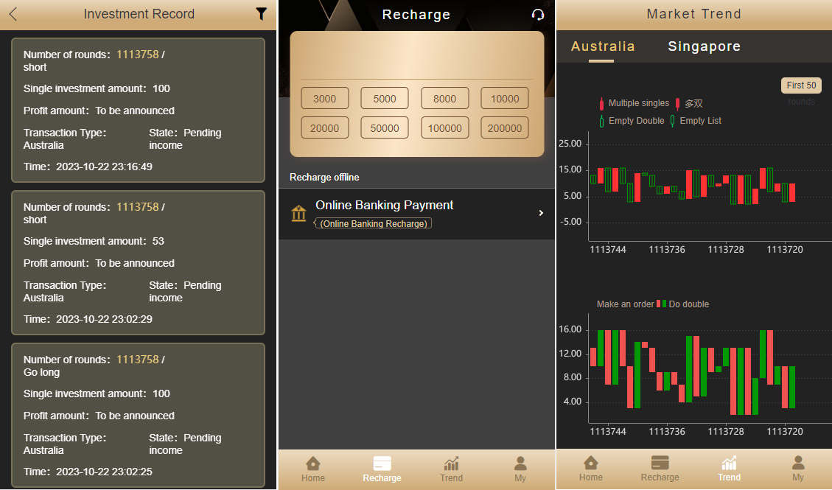The width and height of the screenshot is (832, 490).
Task: Switch to the Singapore market tab
Action: tap(704, 46)
